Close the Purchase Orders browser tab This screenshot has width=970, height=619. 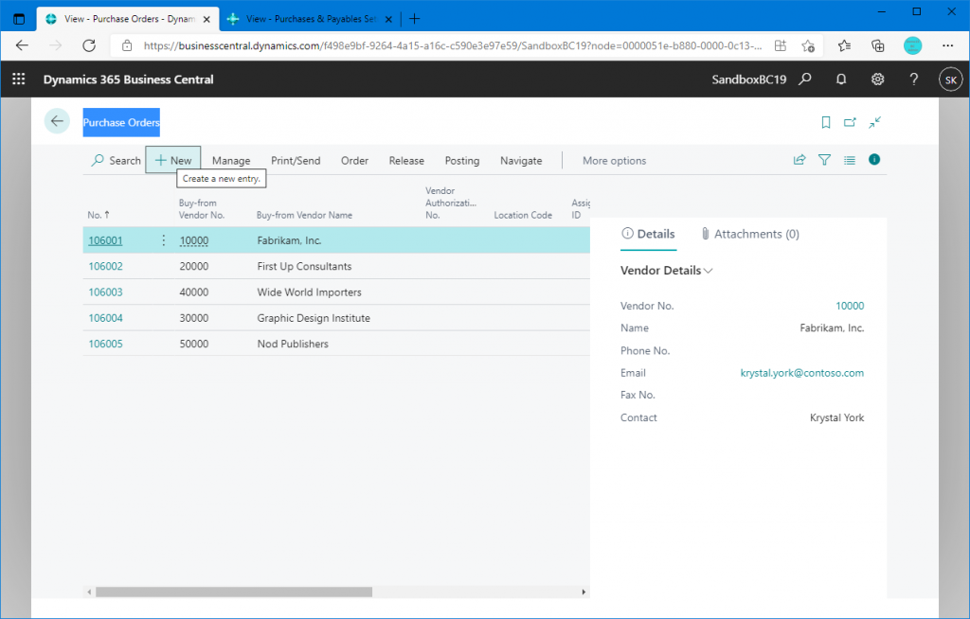click(x=207, y=19)
